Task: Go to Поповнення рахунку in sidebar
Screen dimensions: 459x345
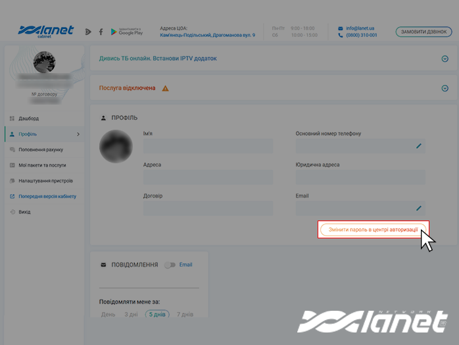Action: [41, 149]
